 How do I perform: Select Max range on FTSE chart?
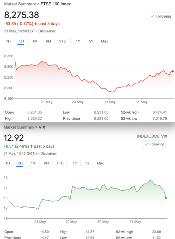(104, 41)
